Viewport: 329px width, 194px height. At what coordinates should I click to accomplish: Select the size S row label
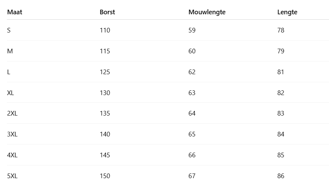click(9, 30)
